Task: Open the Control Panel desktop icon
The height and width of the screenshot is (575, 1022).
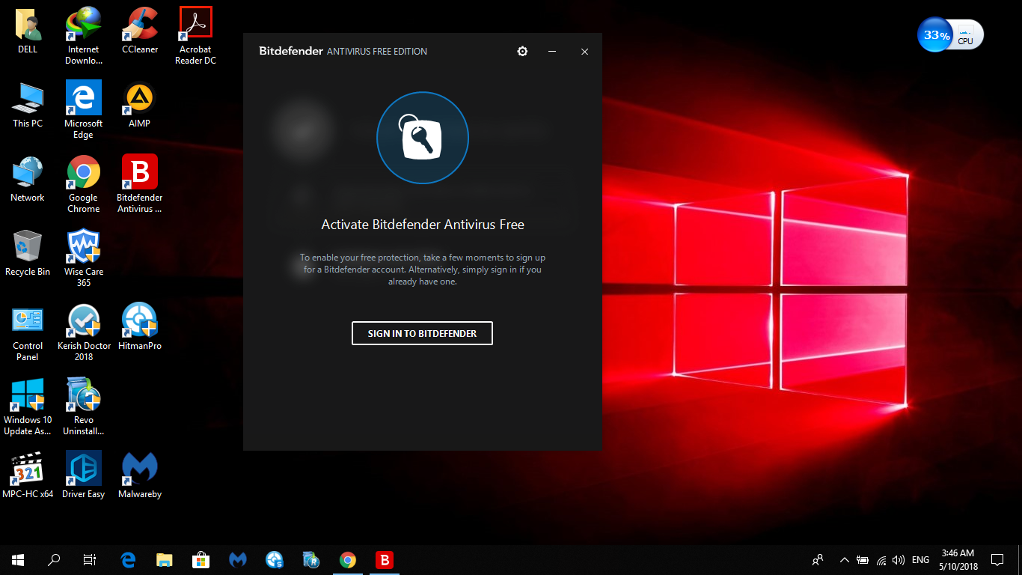Action: [28, 332]
